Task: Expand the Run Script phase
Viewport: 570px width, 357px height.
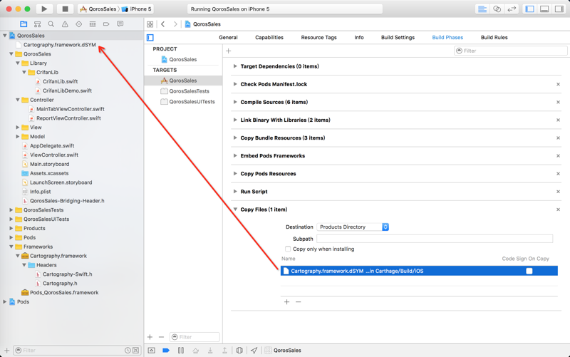Action: 235,192
